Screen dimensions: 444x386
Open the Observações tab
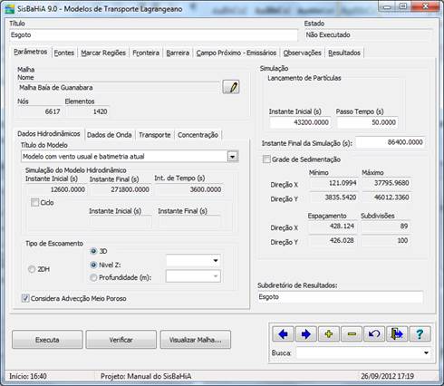click(302, 53)
